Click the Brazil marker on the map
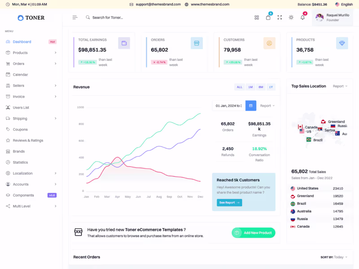Screen dimensions: 359x269 [x=309, y=139]
